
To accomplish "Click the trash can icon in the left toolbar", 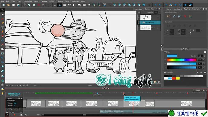I will point(2,85).
